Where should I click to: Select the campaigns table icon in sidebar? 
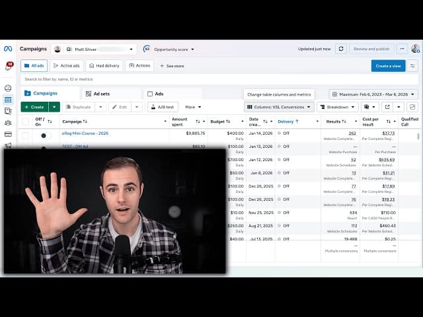(8, 100)
